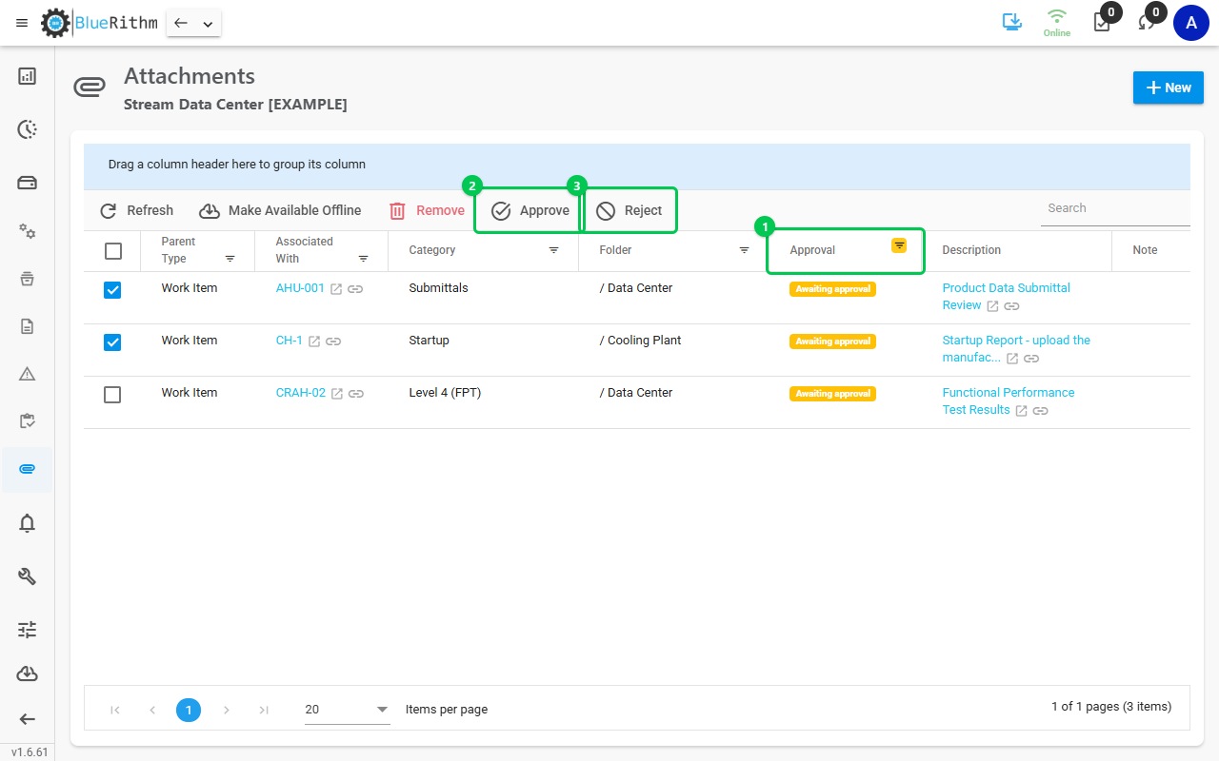Click the sync icon with badge

tap(1148, 23)
